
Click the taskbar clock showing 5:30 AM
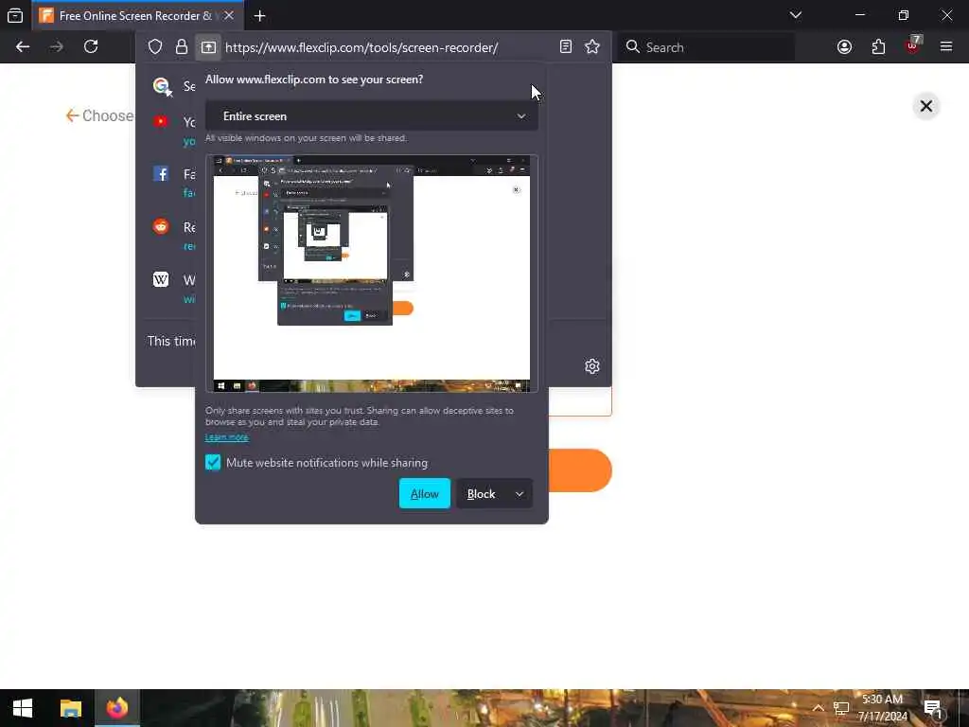(x=883, y=708)
